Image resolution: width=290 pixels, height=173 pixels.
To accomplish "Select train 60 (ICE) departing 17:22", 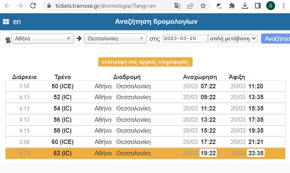I will click(61, 142).
